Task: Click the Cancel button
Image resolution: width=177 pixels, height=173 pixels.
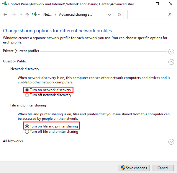Action: (x=163, y=168)
